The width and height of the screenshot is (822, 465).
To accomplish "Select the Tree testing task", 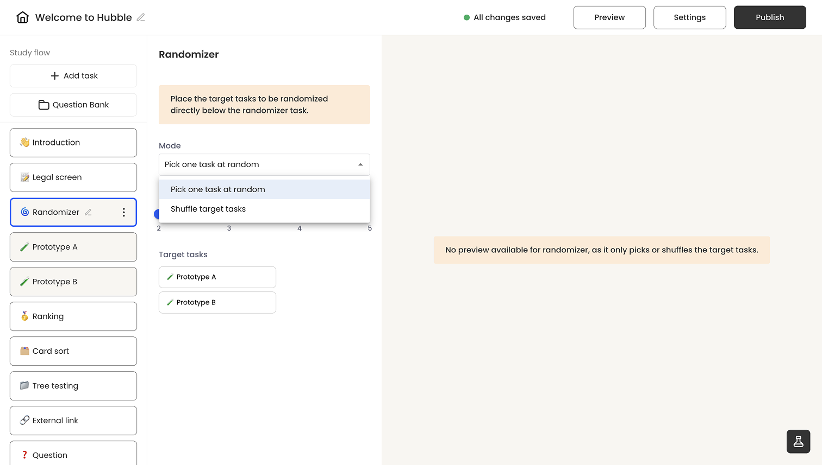I will (73, 386).
